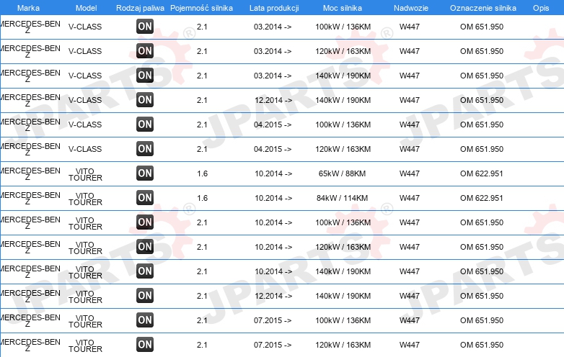This screenshot has height=357, width=564.
Task: Click ON fuel icon for V-CLASS 120kW 03.2014 row
Action: point(145,51)
